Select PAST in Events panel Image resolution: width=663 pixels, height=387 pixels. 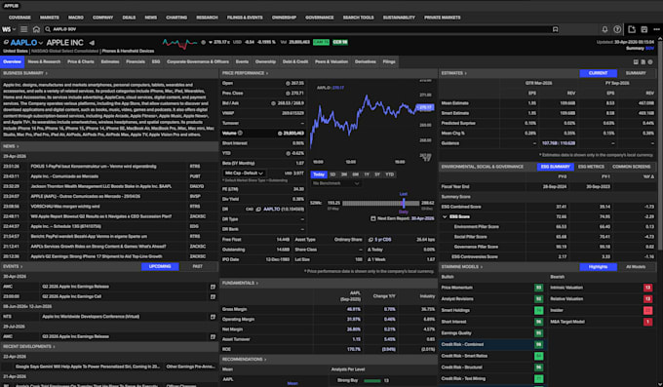198,266
